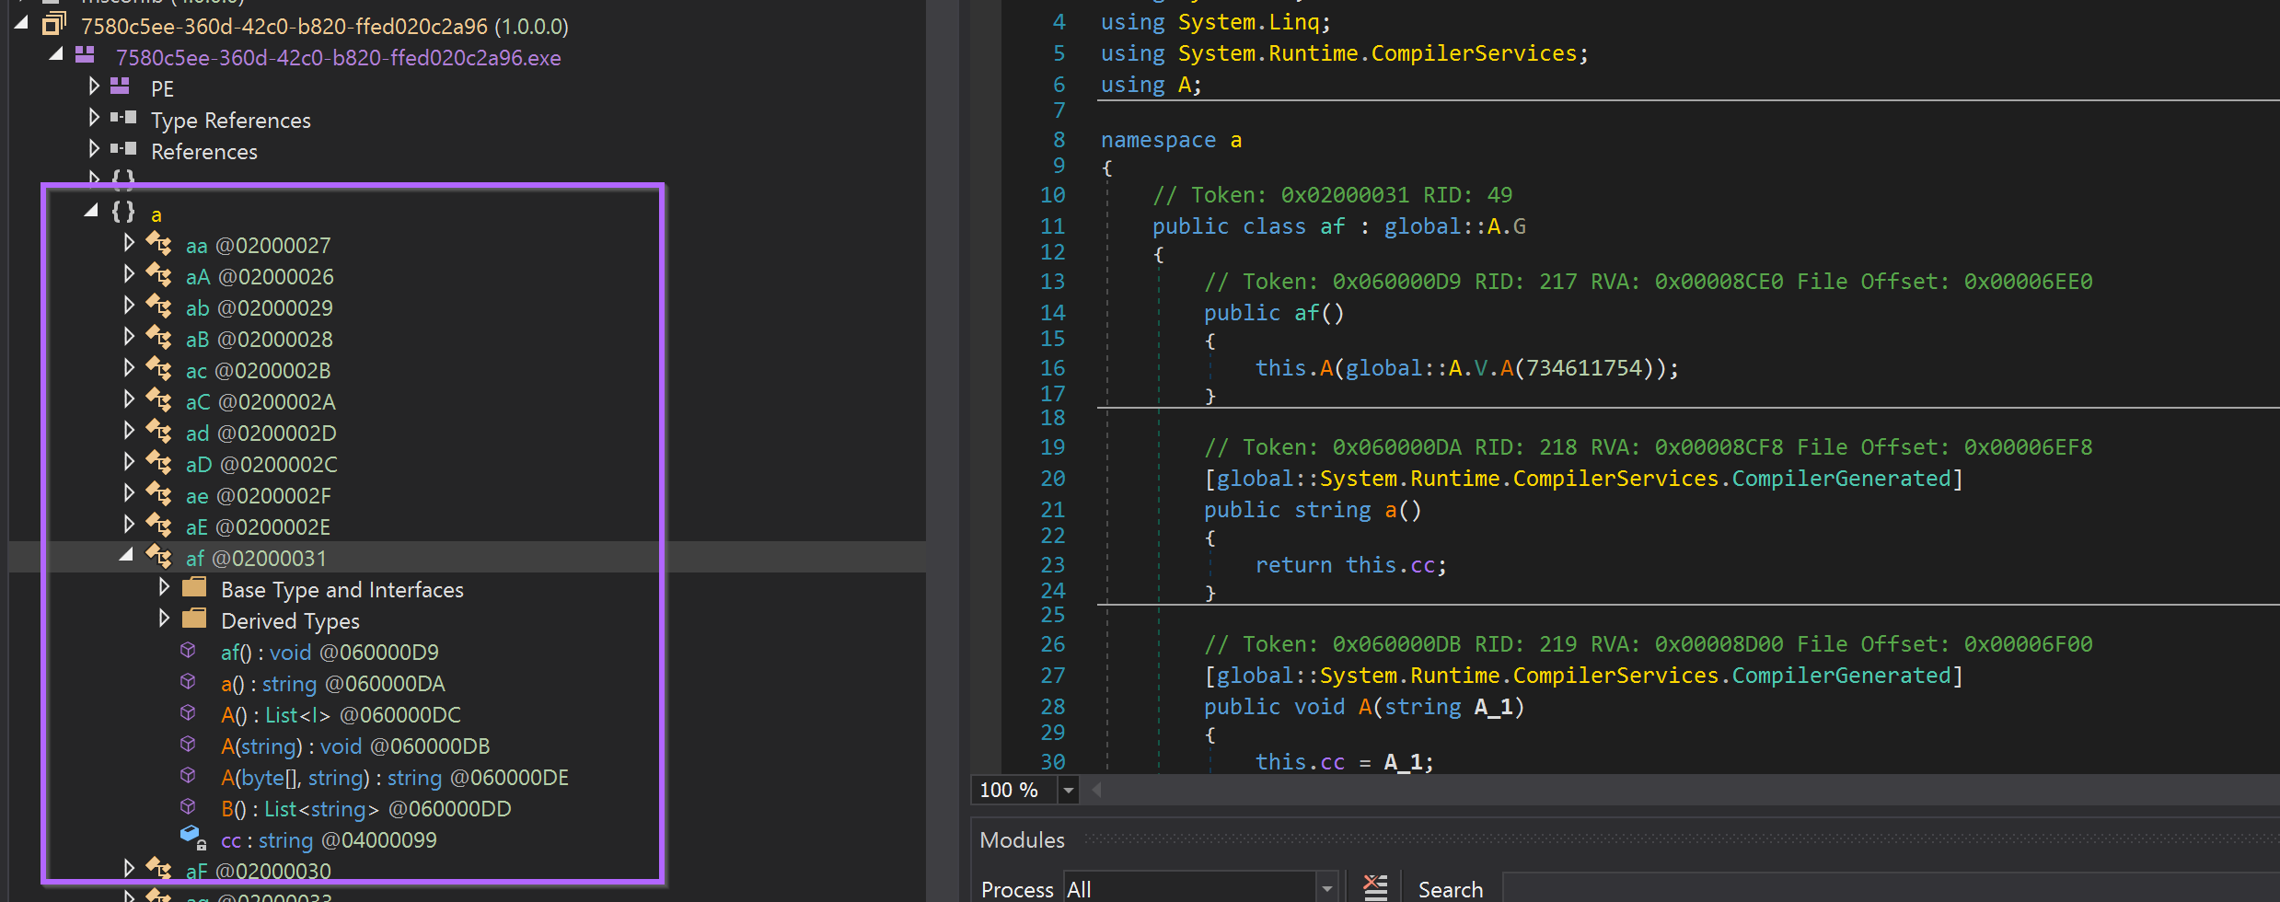Expand the PE tree node
The width and height of the screenshot is (2280, 902).
pyautogui.click(x=94, y=87)
